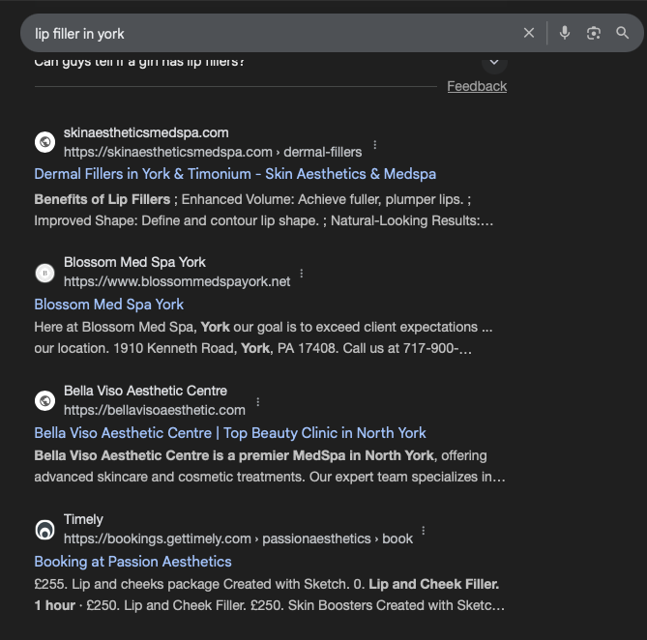The height and width of the screenshot is (640, 647).
Task: Start voice search with the microphone icon
Action: [x=565, y=33]
